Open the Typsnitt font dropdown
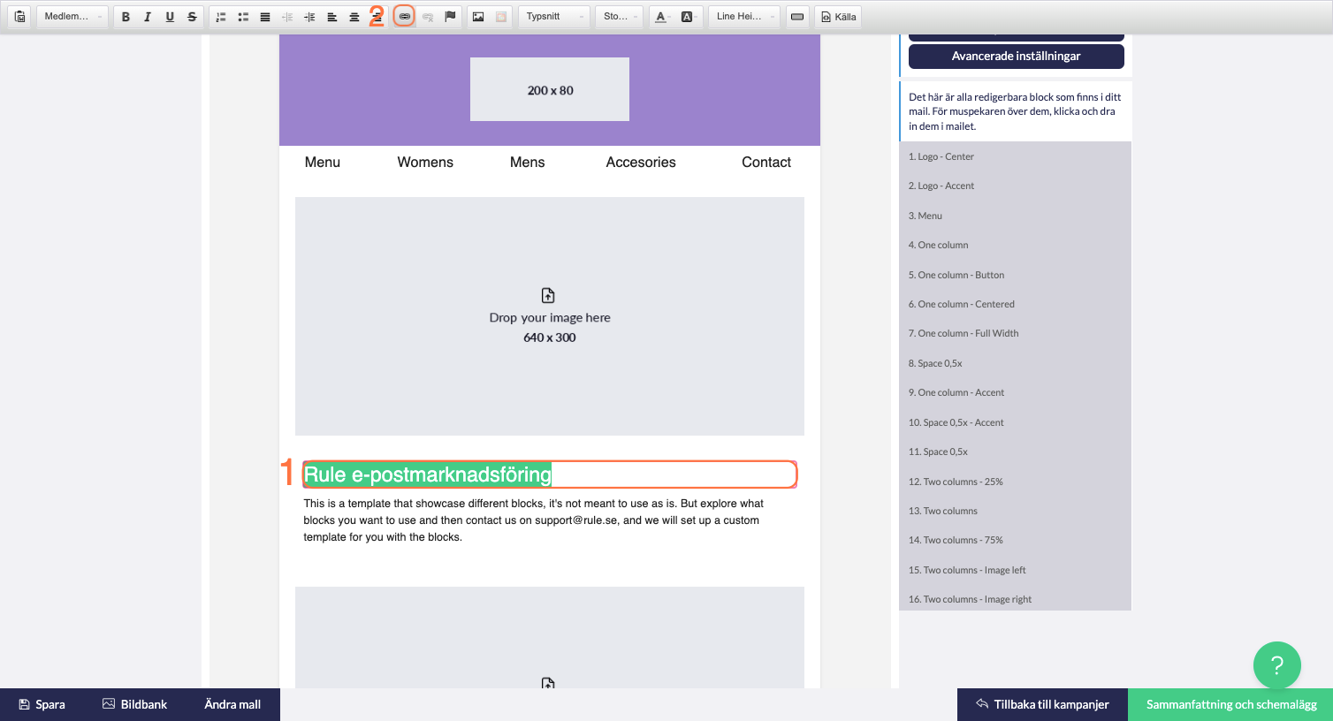This screenshot has height=721, width=1333. coord(554,17)
